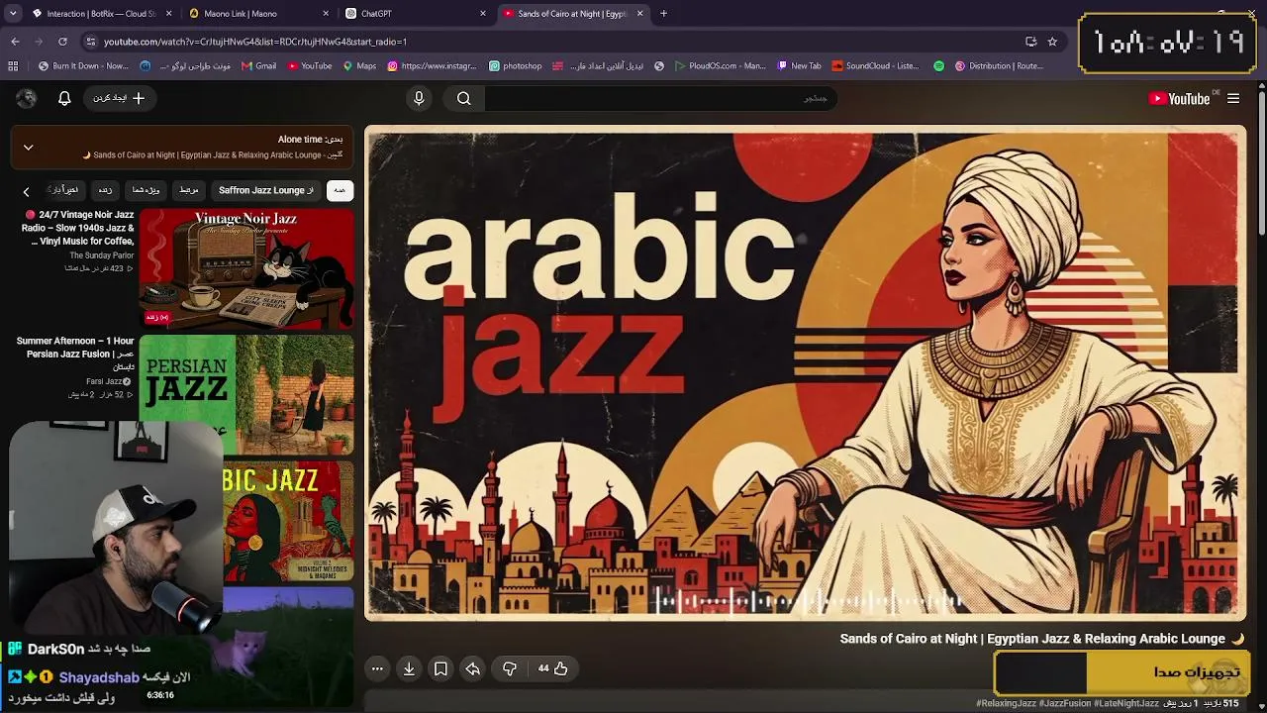Viewport: 1267px width, 713px height.
Task: Open the 24/7 Vintage Noir Jazz Radio title
Action: [77, 228]
